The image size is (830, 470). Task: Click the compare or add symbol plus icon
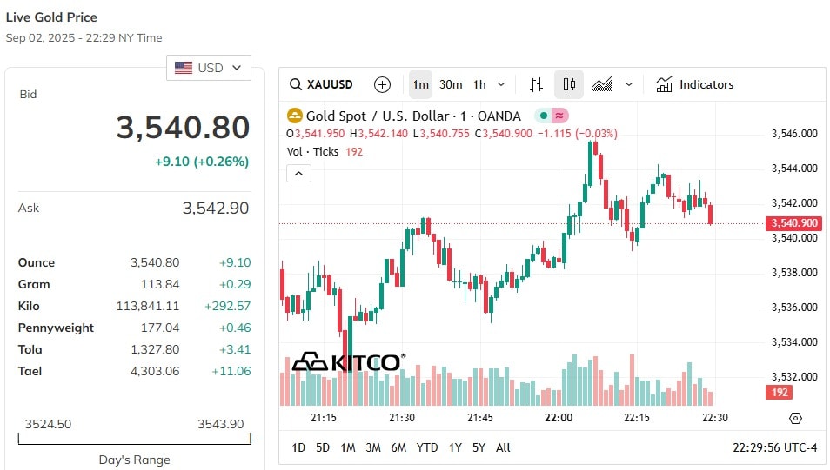382,84
